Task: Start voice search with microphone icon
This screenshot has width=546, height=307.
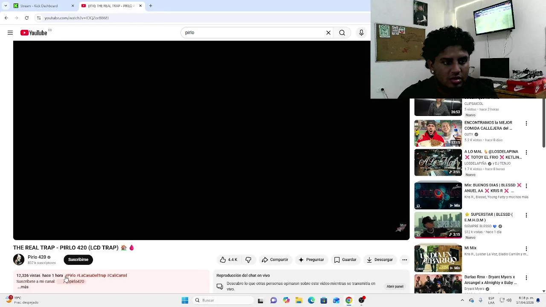Action: click(x=361, y=33)
